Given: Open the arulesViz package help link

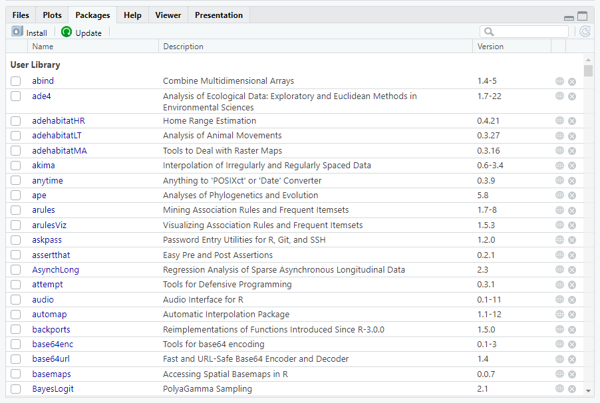Looking at the screenshot, I should [x=49, y=225].
